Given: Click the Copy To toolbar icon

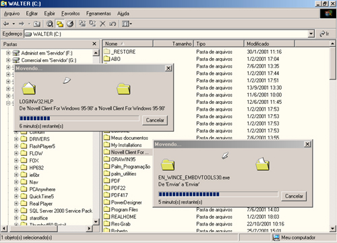Looking at the screenshot, I should [x=92, y=24].
